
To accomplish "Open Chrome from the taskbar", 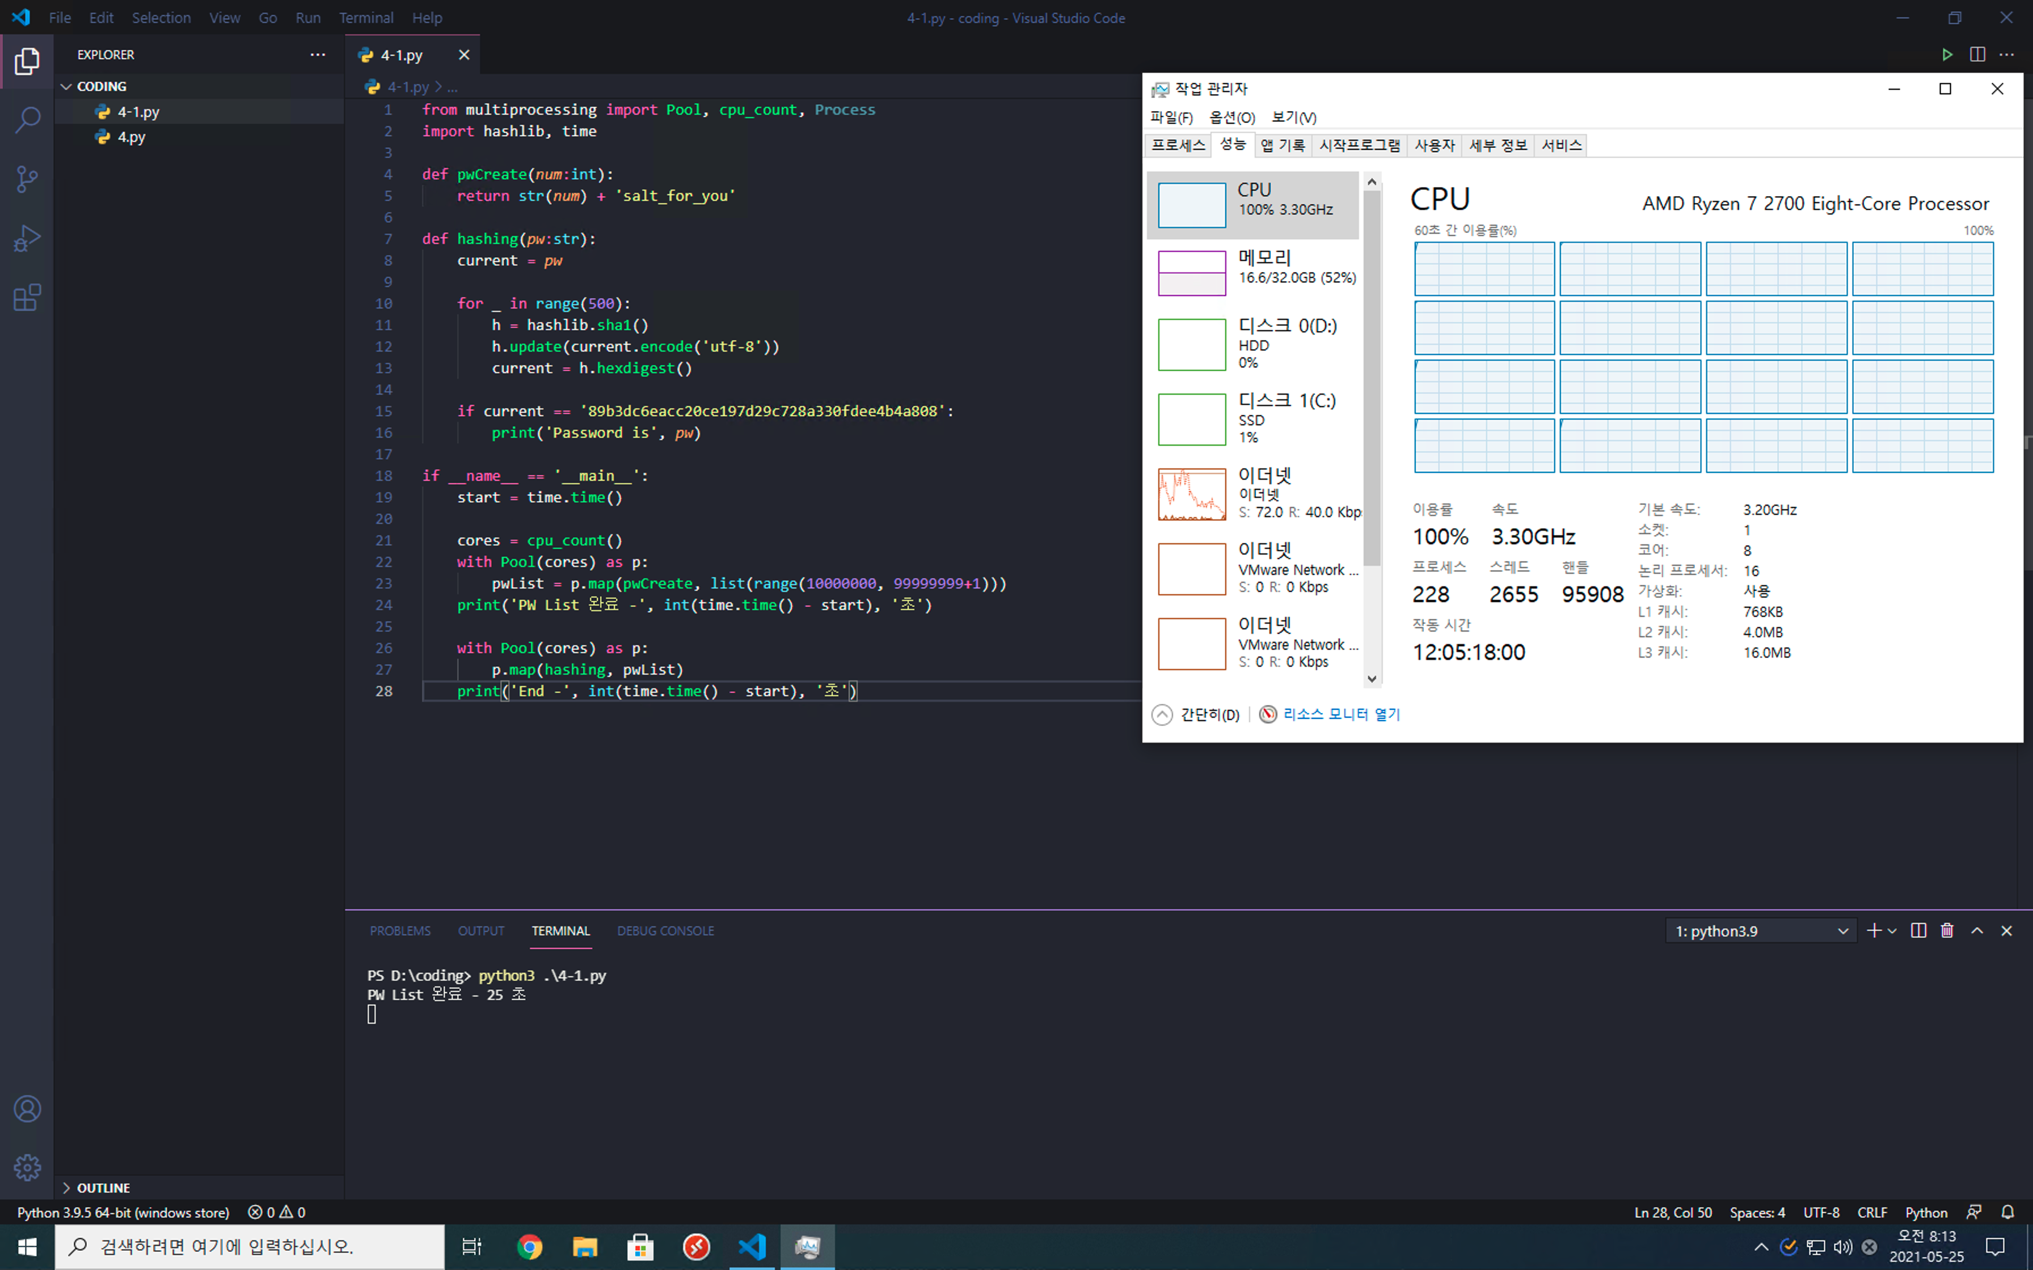I will [x=529, y=1247].
